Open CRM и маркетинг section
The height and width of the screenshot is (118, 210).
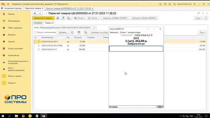tap(15, 28)
